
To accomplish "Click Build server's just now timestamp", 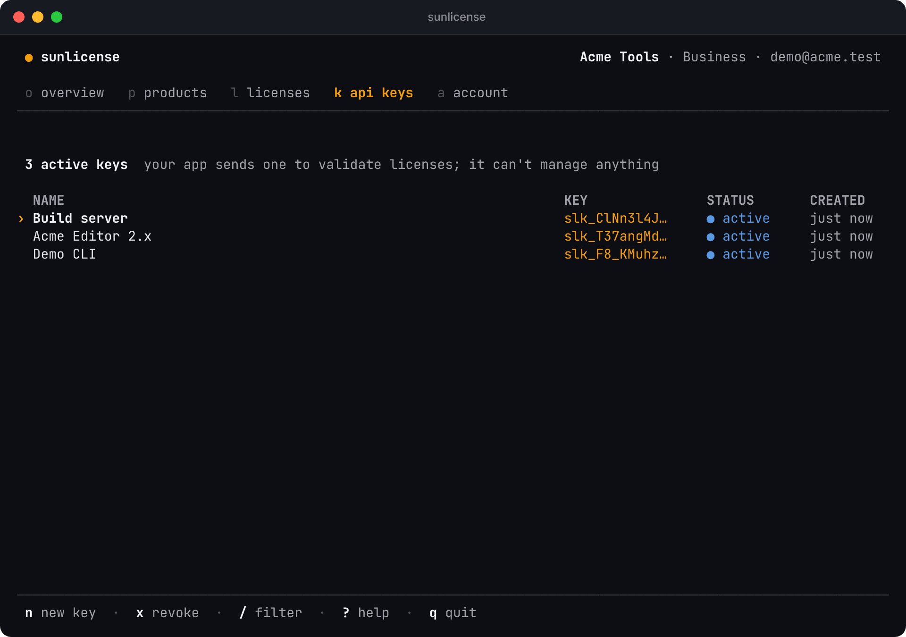I will (841, 218).
